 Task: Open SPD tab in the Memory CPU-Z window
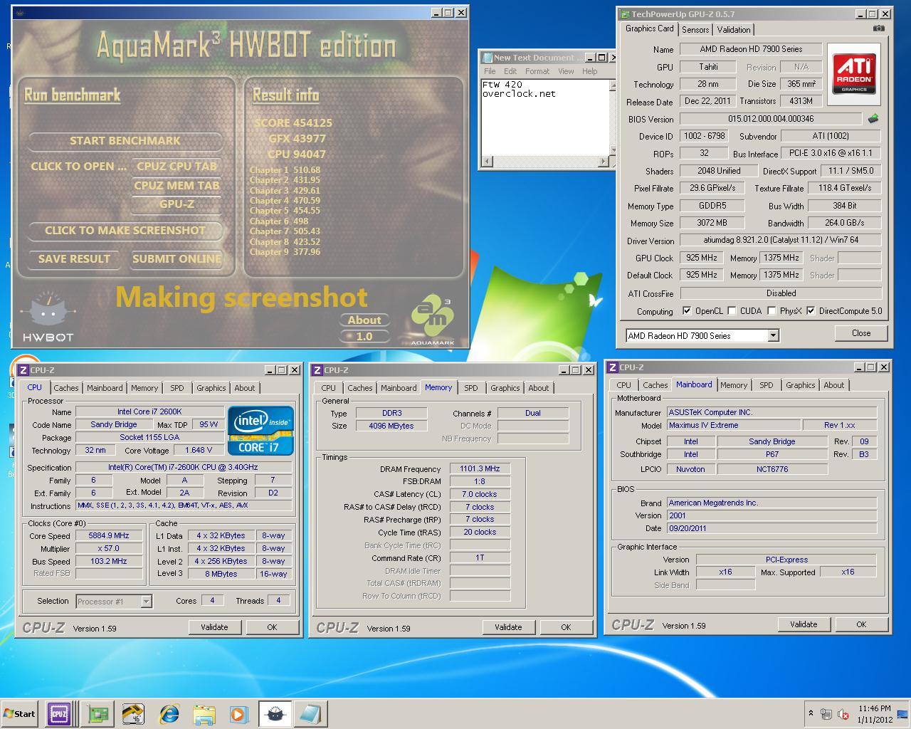[471, 388]
